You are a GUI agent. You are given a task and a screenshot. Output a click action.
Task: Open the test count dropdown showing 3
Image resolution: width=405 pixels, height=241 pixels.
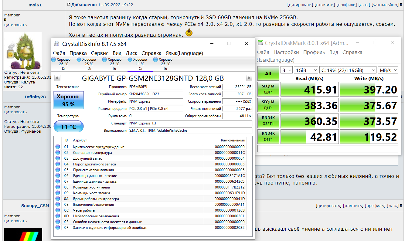click(x=287, y=70)
